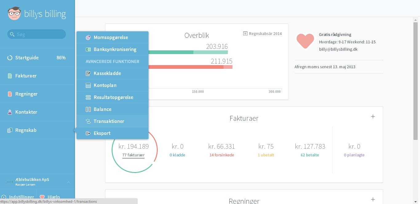
Task: Click the Transaktioner arrows icon
Action: point(88,121)
